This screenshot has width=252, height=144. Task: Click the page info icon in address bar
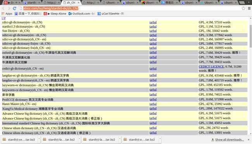tap(21, 9)
